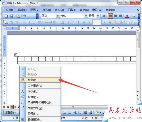Image resolution: width=142 pixels, height=122 pixels.
Task: Switch to Normal view
Action: 4,107
